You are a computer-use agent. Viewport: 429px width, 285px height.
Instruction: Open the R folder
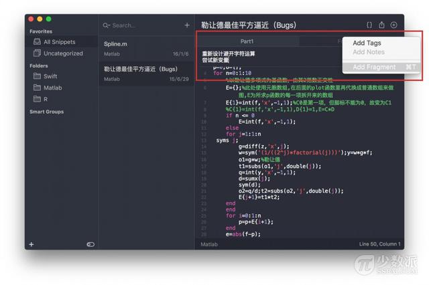(x=46, y=99)
